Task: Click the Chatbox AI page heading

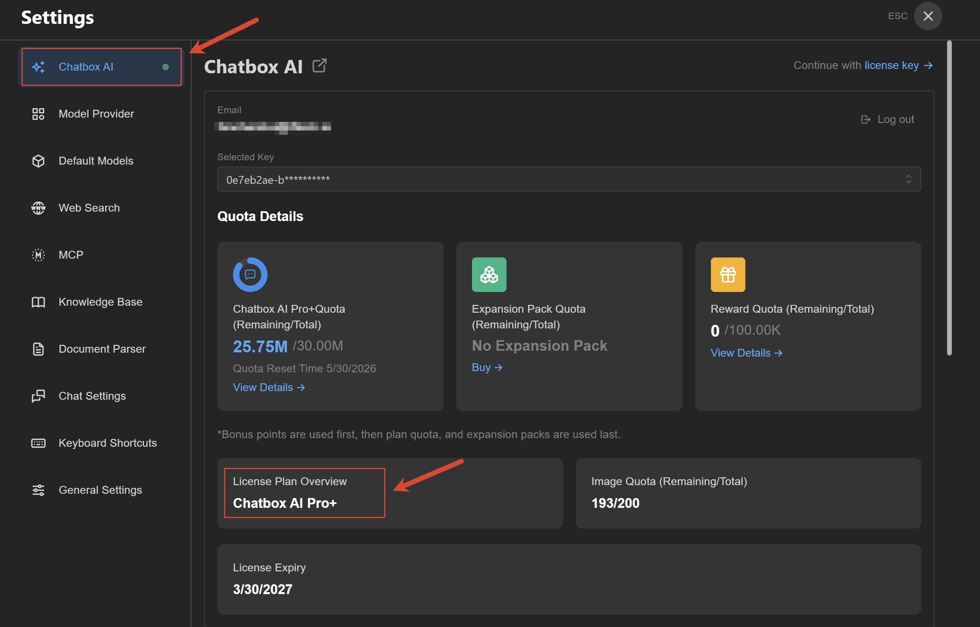Action: [253, 67]
